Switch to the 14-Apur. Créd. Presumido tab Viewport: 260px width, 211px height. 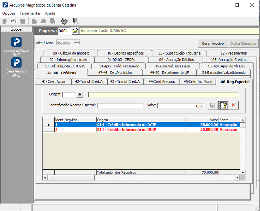pos(119,66)
